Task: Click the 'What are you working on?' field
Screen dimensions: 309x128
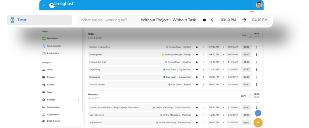Action: coord(104,20)
